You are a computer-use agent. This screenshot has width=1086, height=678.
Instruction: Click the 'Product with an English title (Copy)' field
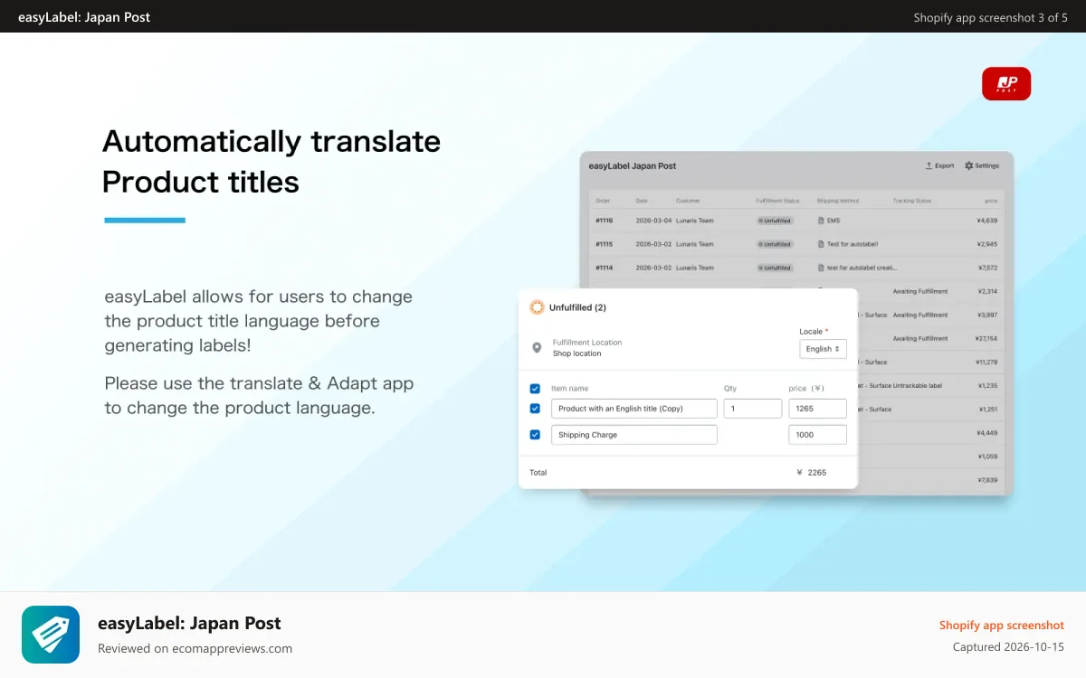pyautogui.click(x=633, y=409)
